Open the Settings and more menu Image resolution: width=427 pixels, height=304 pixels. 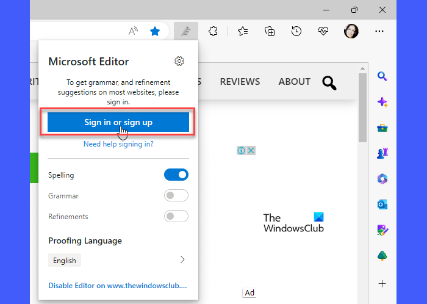(x=379, y=31)
